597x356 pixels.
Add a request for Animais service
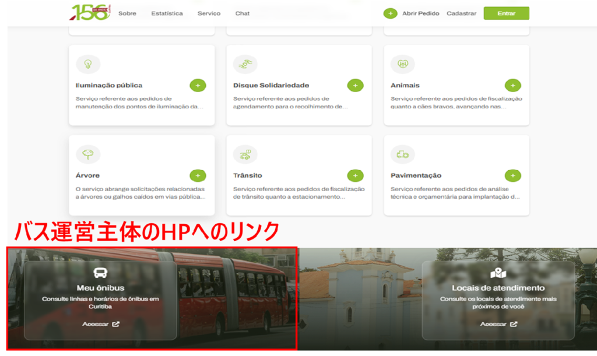click(512, 86)
